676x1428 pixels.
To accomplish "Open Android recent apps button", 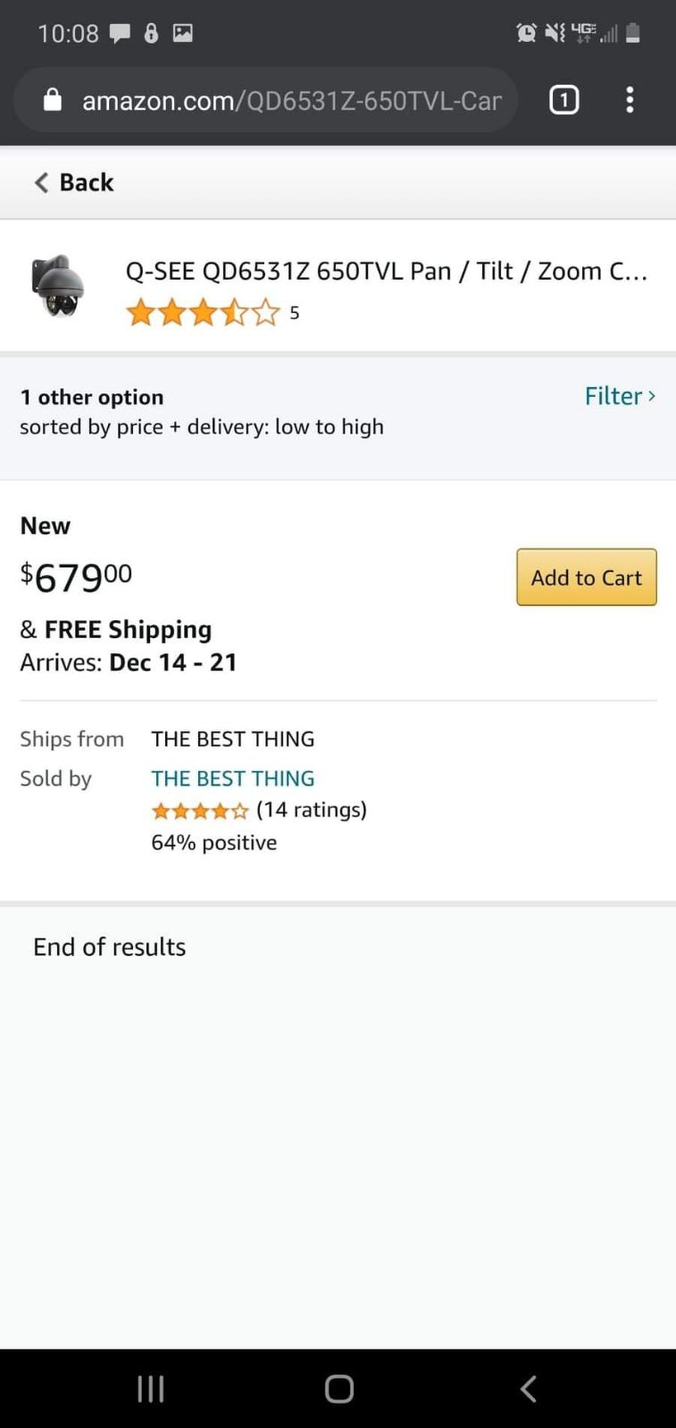I will (150, 1389).
